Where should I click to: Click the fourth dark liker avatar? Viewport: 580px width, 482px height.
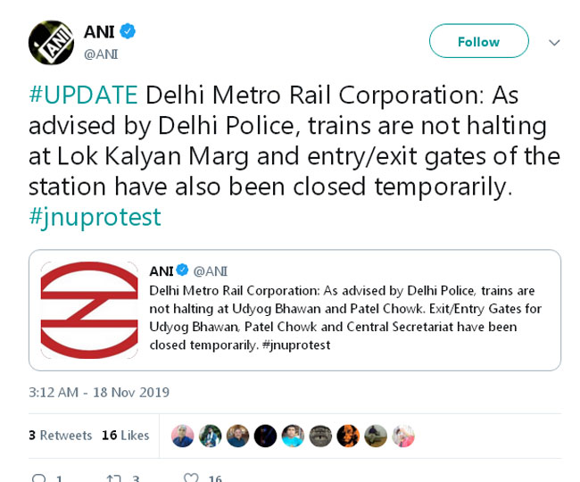point(265,436)
